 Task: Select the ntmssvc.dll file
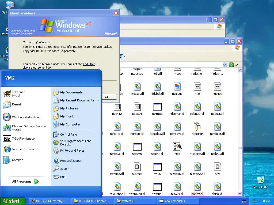coord(117,149)
